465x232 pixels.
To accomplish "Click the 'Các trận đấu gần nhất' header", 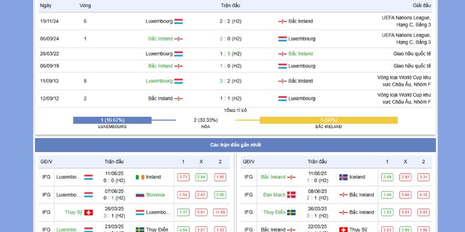I will click(x=235, y=144).
